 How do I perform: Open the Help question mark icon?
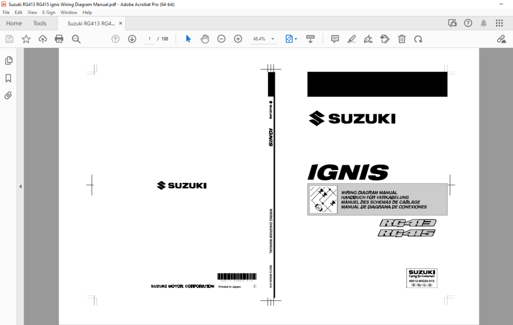tap(468, 23)
